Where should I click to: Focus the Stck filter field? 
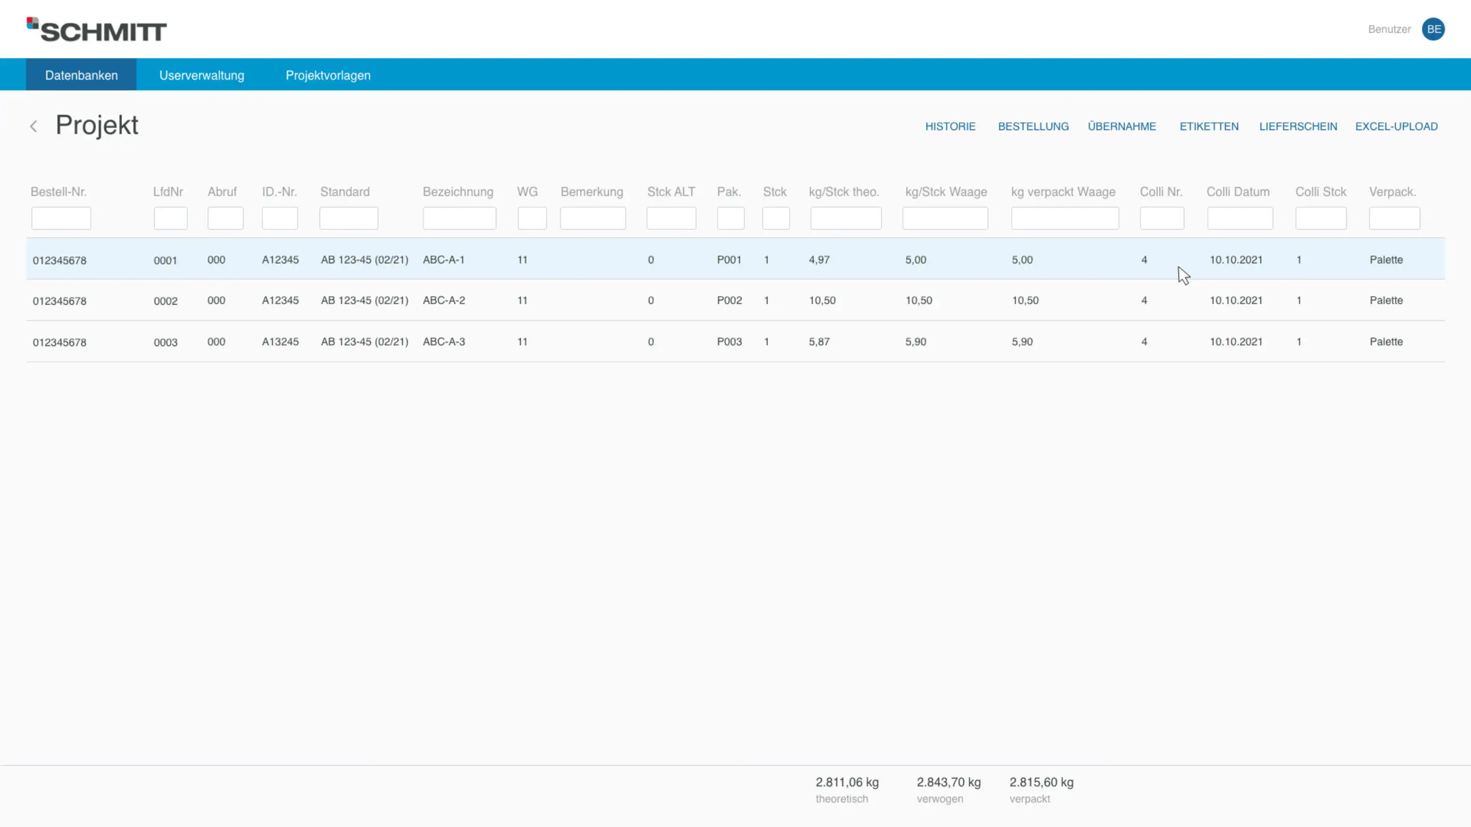776,218
